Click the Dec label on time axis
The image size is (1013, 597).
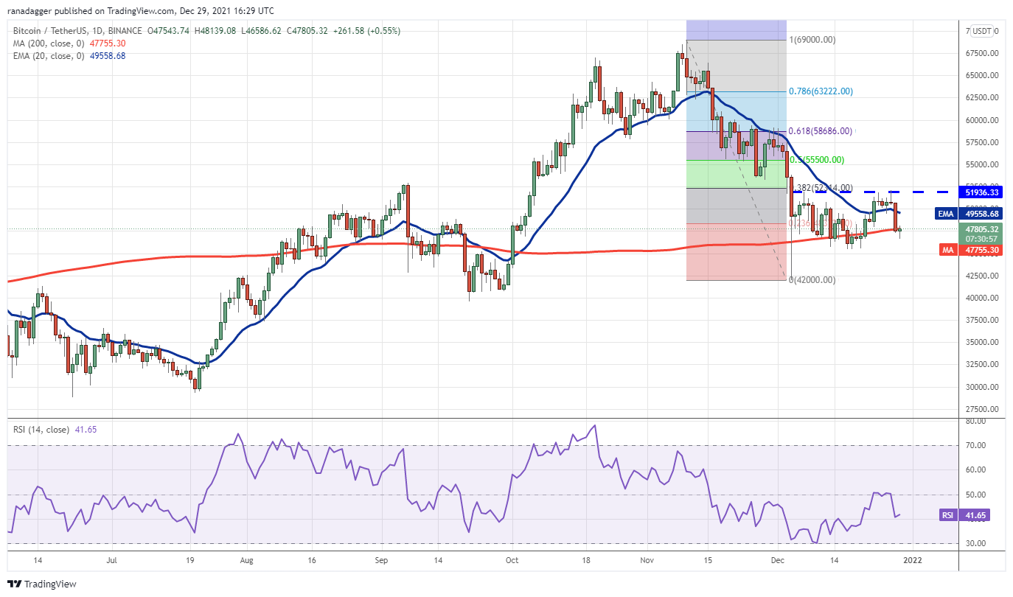coord(778,560)
